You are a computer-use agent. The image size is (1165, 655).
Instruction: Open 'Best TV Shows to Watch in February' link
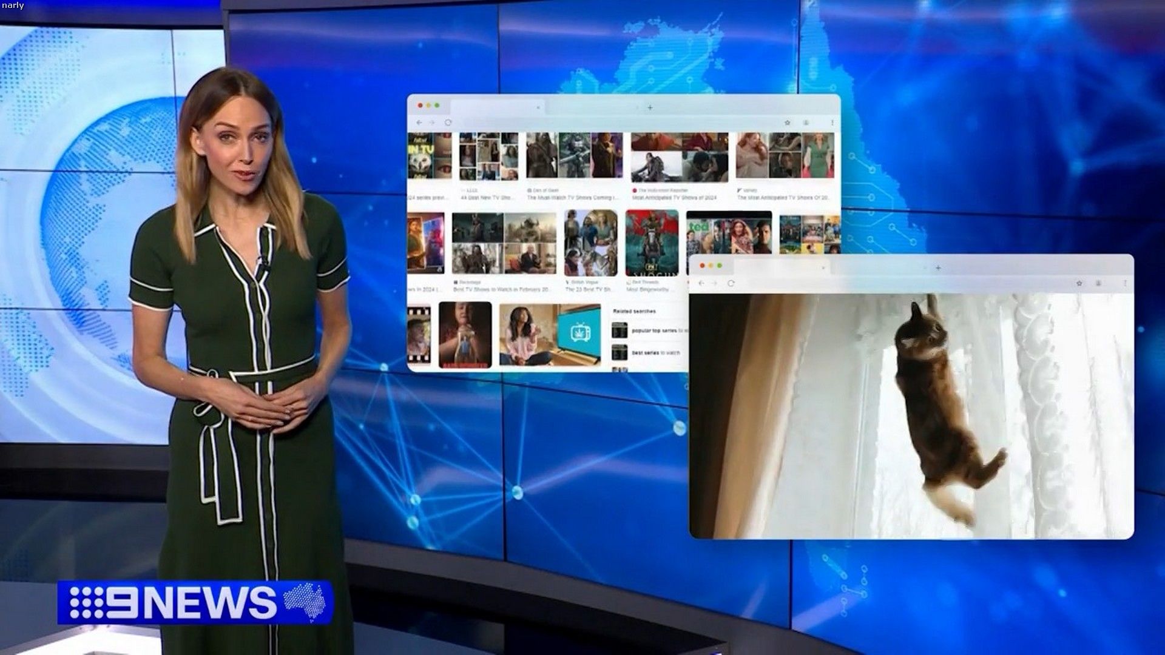(502, 290)
